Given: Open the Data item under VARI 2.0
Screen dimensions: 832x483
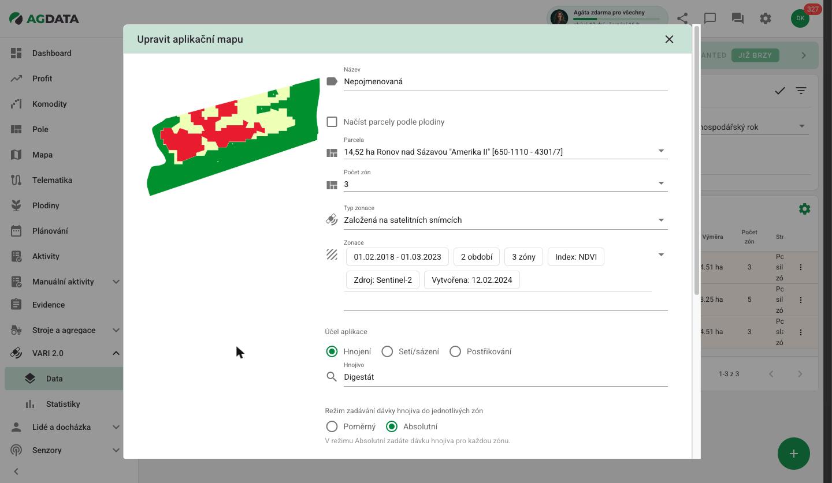Looking at the screenshot, I should [x=64, y=379].
